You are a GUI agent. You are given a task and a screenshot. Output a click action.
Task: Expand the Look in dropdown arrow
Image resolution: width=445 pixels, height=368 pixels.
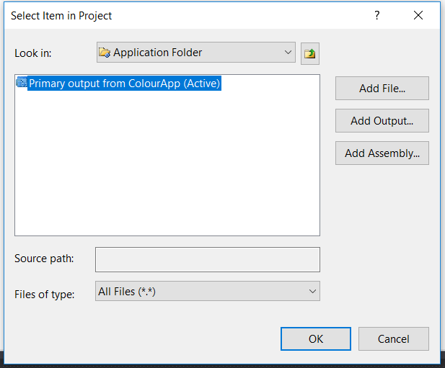click(x=288, y=53)
